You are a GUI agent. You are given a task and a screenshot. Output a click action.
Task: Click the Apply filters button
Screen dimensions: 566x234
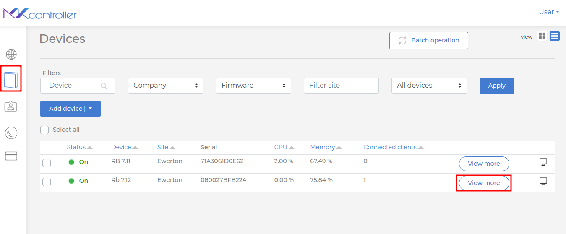click(497, 86)
